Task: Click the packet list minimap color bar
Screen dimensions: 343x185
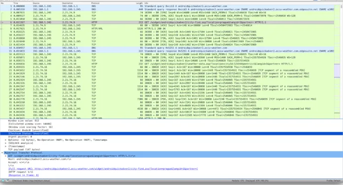Action: (337, 62)
